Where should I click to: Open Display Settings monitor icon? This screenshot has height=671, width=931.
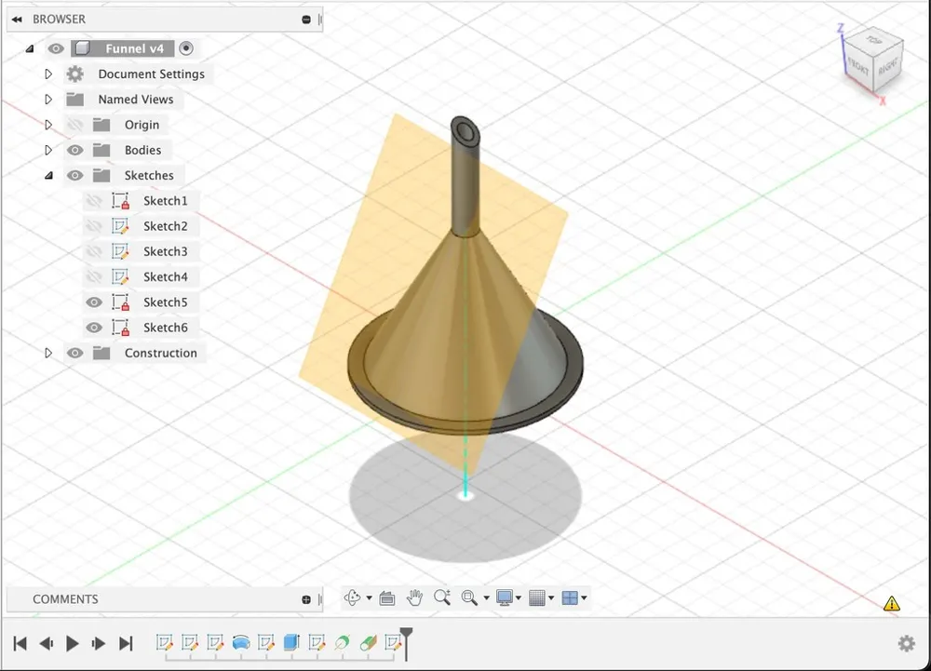(505, 597)
